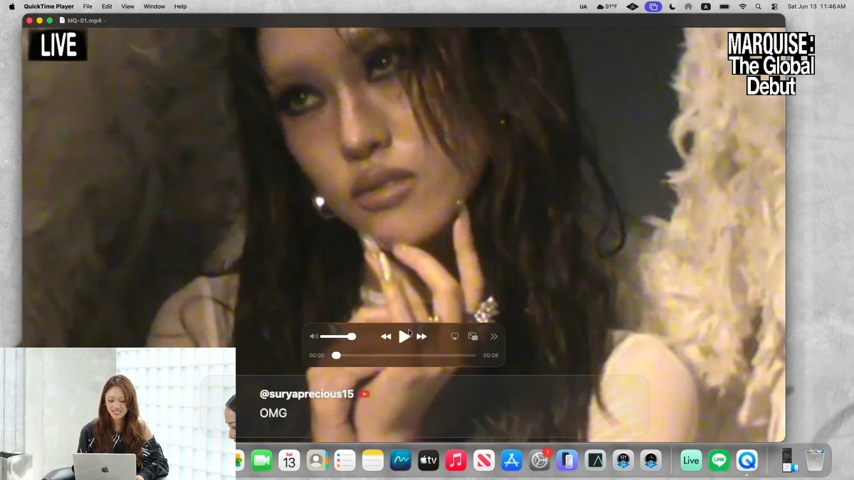Open Reminders from the Dock

344,460
